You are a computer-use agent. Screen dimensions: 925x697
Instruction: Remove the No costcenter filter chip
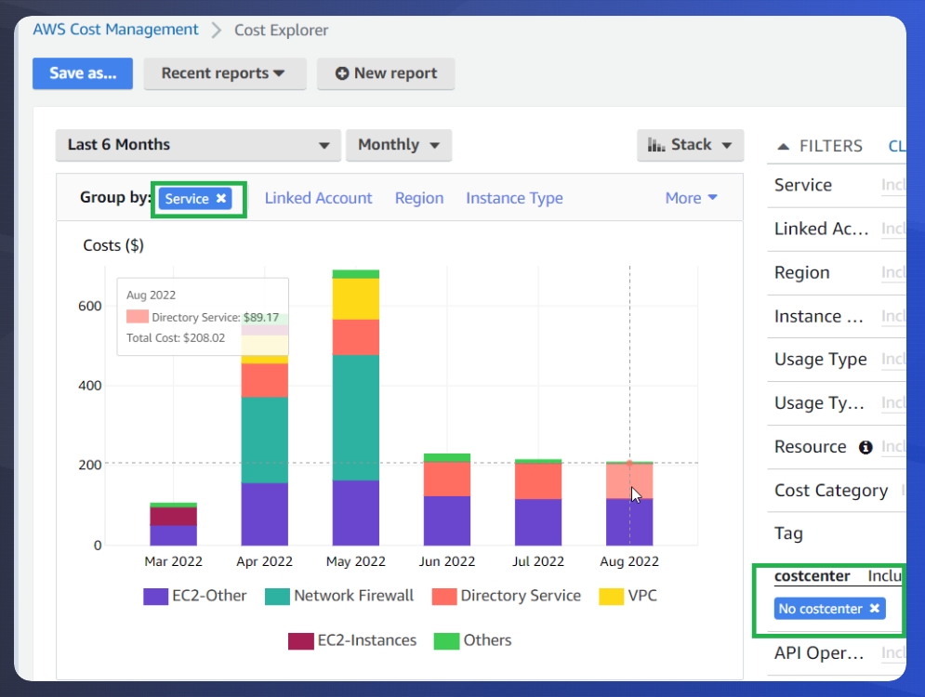874,608
